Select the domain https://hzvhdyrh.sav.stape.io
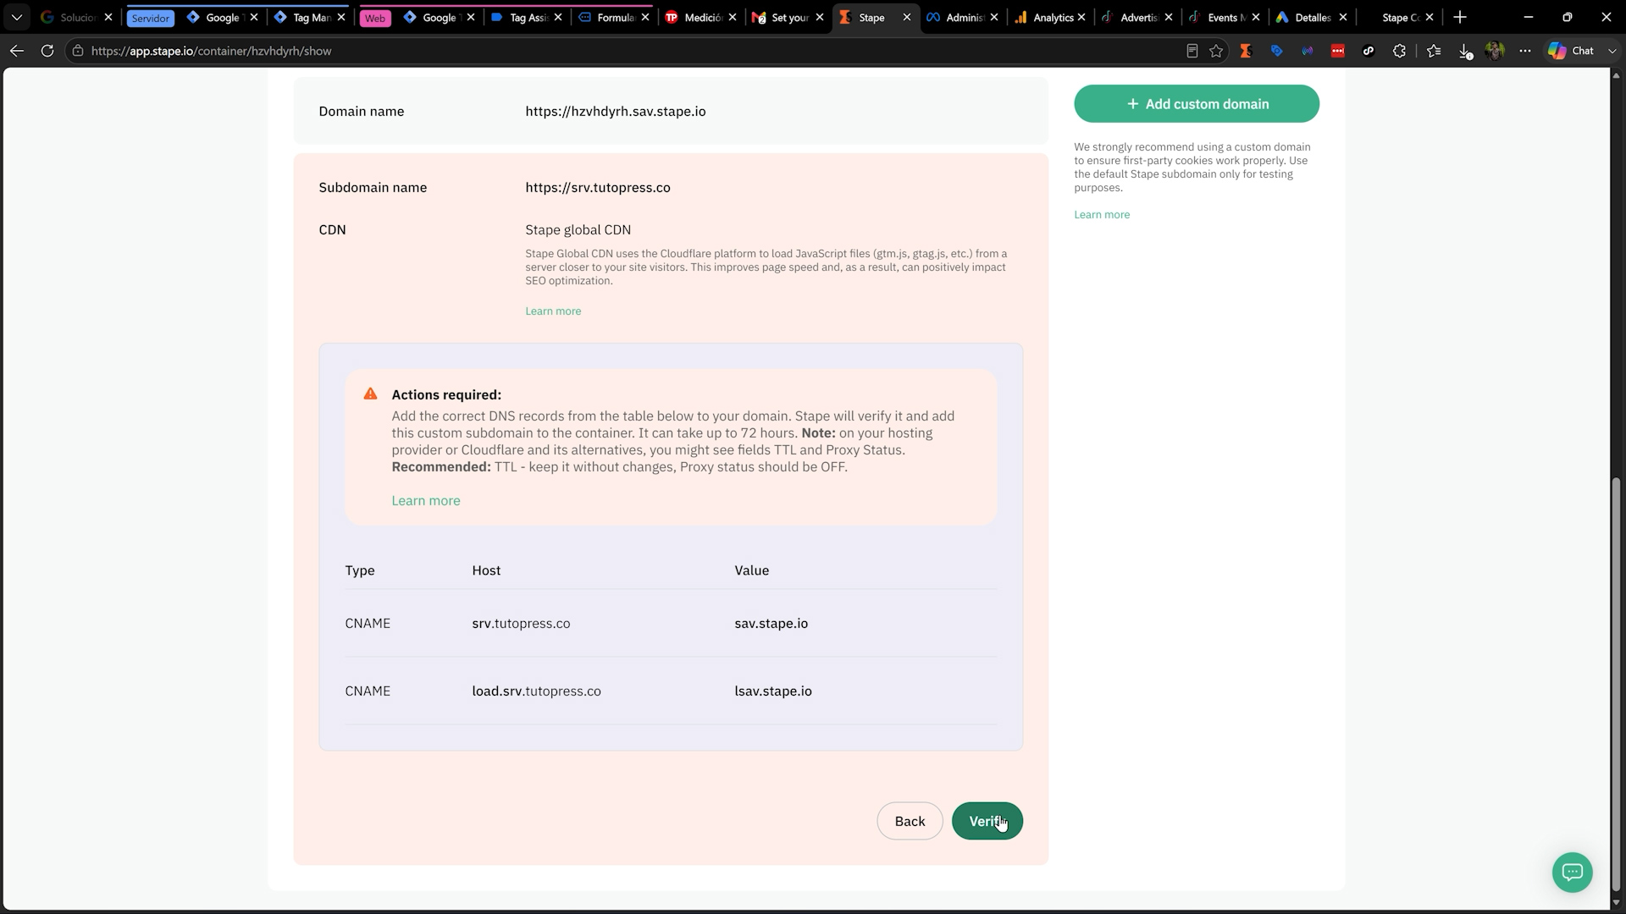 [x=616, y=112]
